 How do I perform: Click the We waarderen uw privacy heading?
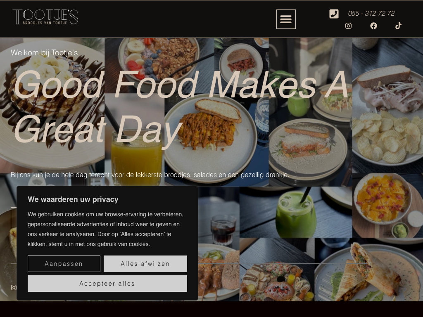73,199
